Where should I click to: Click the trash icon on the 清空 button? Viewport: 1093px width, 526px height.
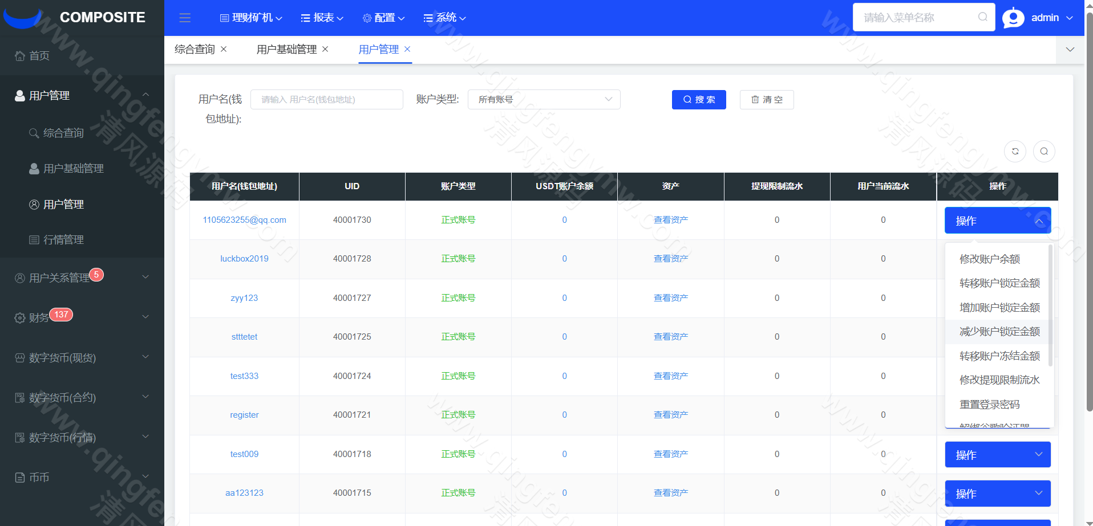(755, 100)
